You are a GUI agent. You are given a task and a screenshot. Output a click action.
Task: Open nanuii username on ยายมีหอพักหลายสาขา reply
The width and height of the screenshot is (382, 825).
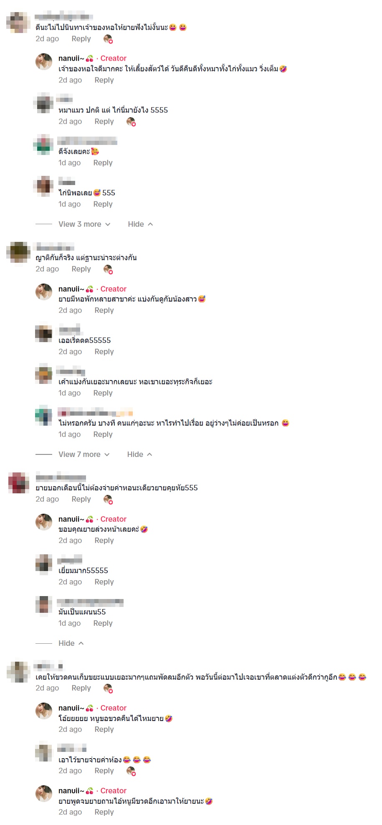pos(71,289)
